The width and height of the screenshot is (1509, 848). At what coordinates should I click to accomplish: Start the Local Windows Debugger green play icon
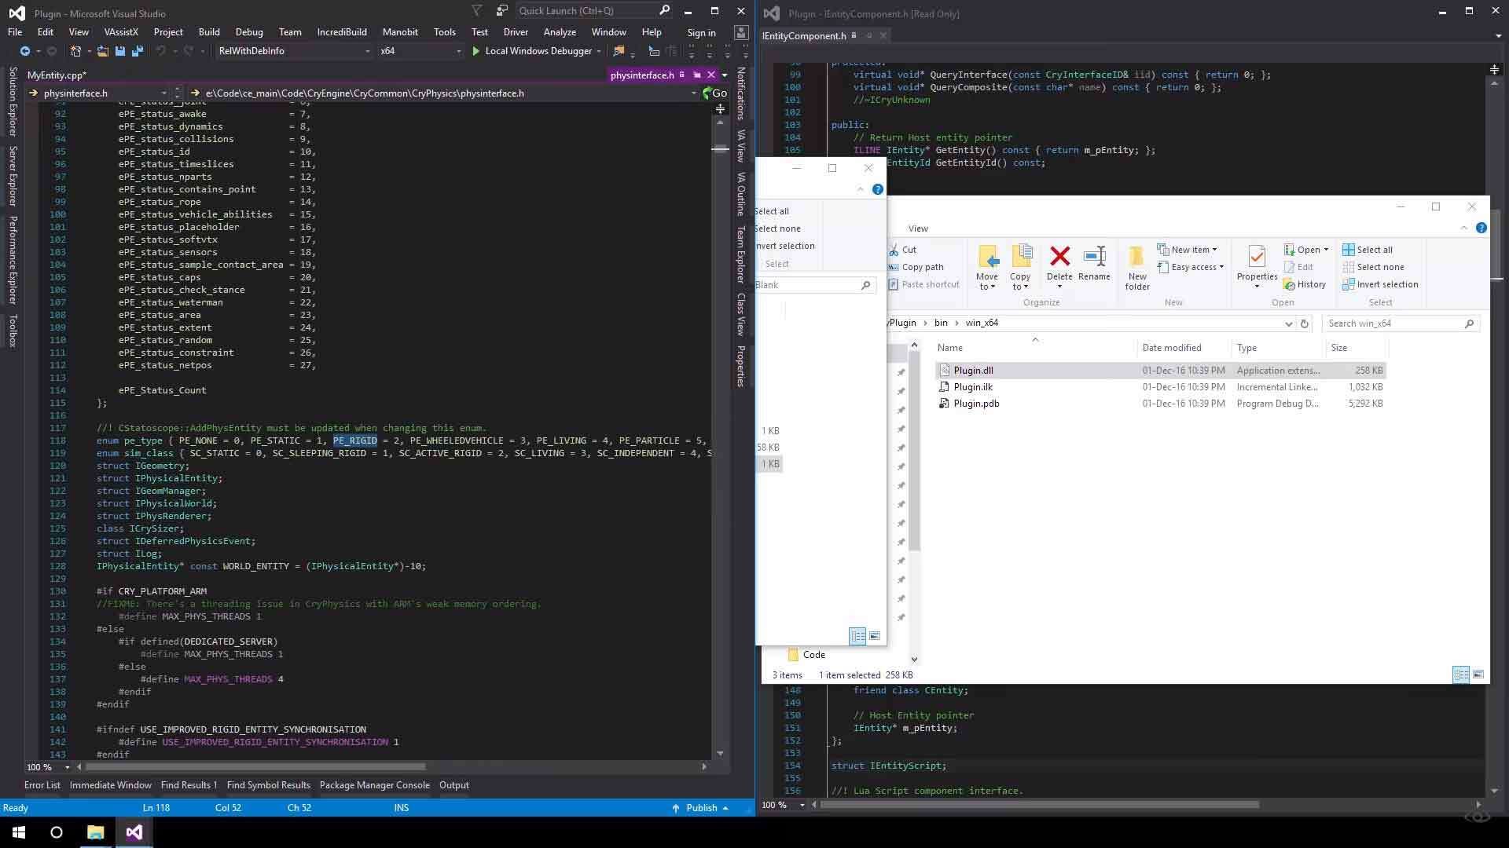(475, 51)
